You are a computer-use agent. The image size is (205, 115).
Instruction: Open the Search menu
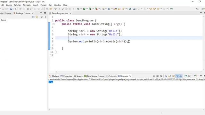(x=36, y=5)
